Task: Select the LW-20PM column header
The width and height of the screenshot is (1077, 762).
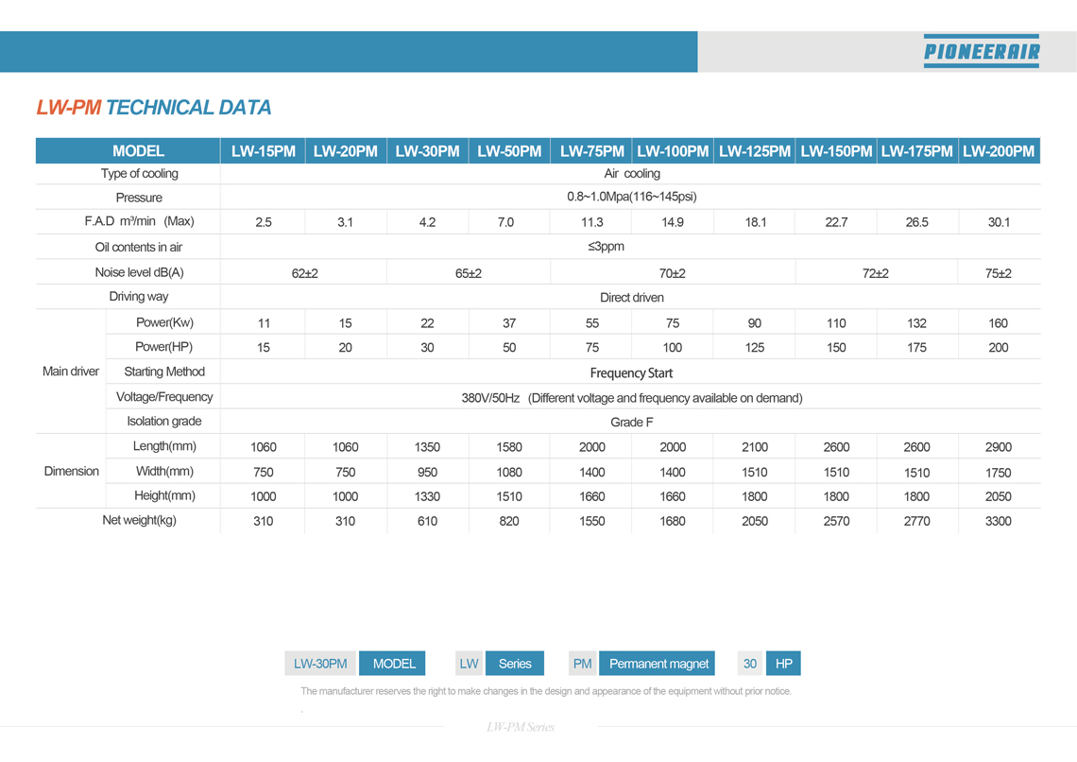Action: click(346, 151)
